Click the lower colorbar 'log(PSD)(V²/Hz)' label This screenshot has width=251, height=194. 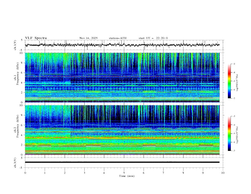(237, 135)
